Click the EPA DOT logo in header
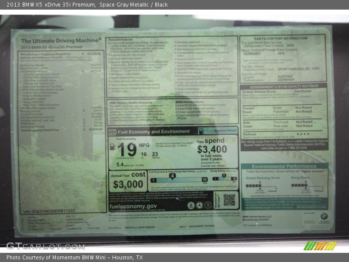Image resolution: width=349 pixels, height=262 pixels. tap(113, 132)
